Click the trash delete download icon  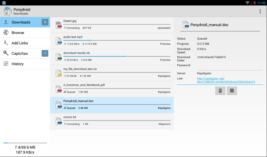point(220,91)
